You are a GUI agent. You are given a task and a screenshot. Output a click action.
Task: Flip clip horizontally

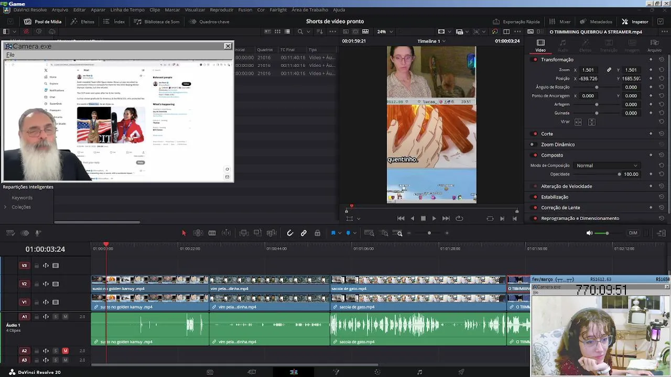(578, 122)
